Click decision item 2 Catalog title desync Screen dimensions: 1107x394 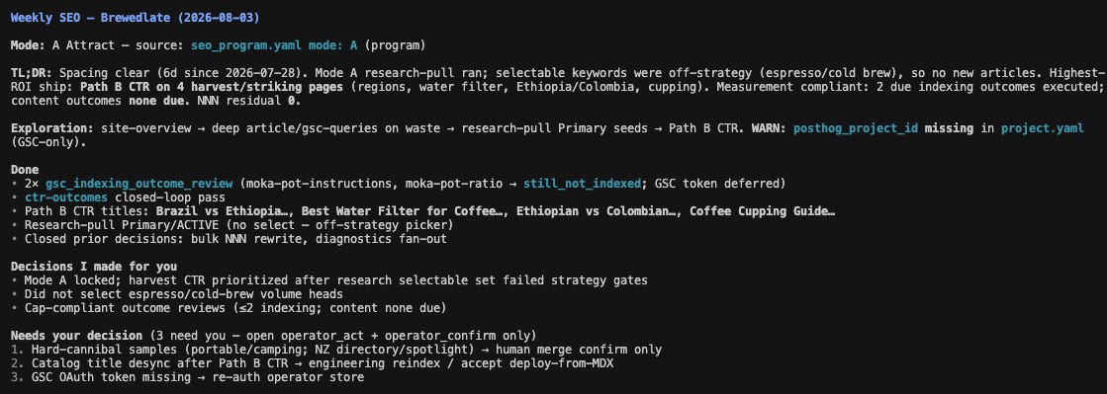tap(312, 363)
